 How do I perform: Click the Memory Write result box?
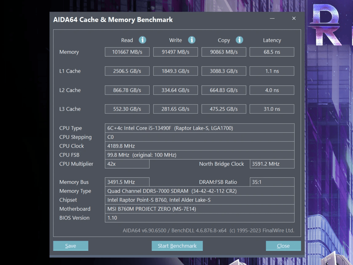click(175, 52)
